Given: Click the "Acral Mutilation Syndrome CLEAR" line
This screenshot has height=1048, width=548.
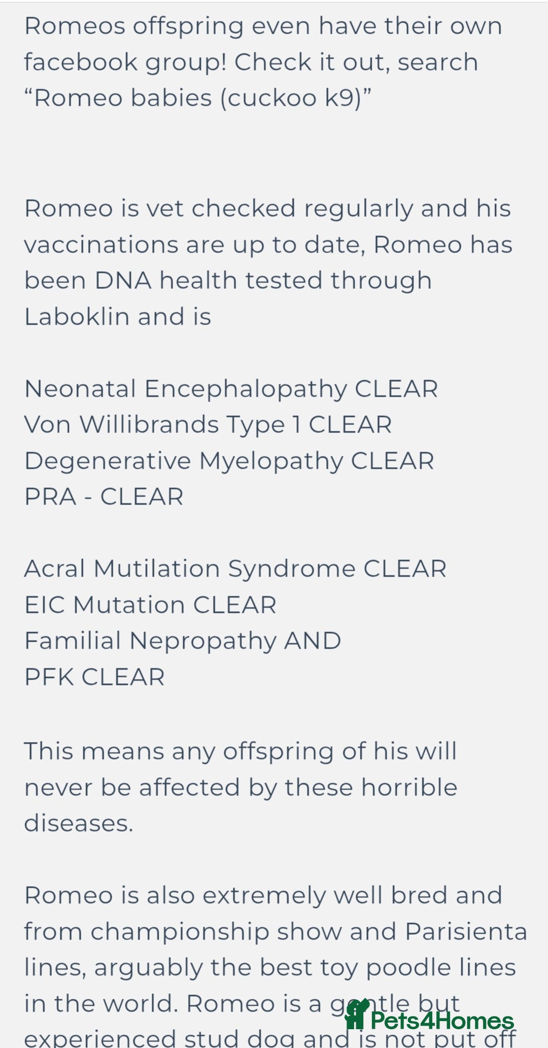Looking at the screenshot, I should 235,569.
